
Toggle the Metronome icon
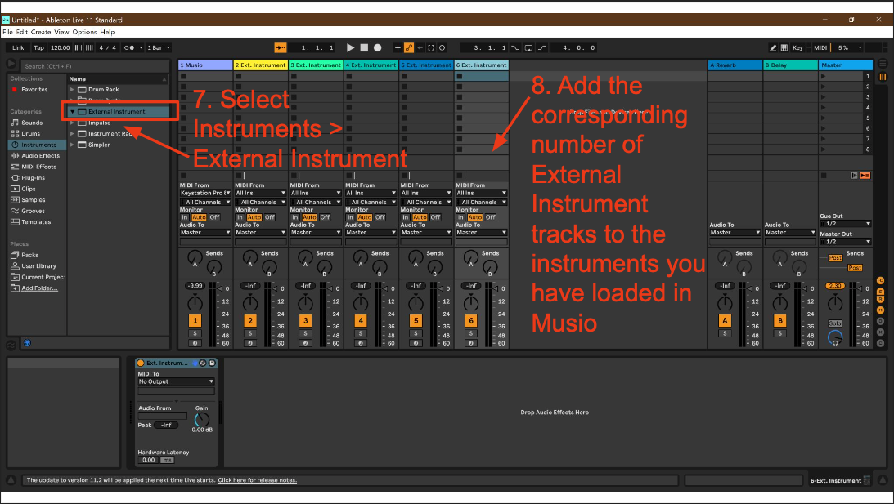point(129,48)
